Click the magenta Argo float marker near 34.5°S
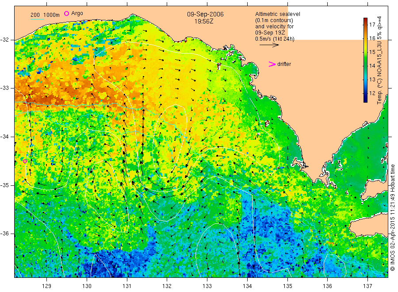This screenshot has height=292, width=398. pos(25,161)
